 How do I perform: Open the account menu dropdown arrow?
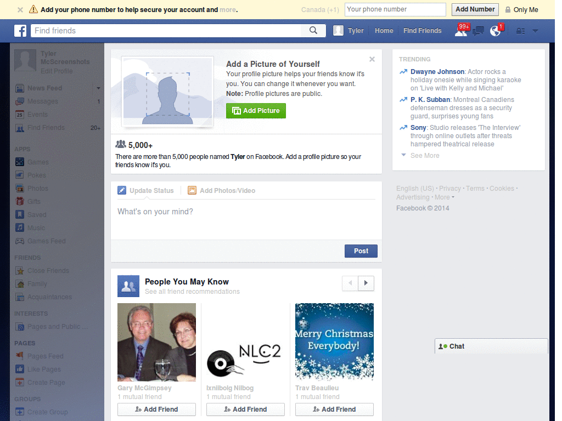click(x=535, y=31)
